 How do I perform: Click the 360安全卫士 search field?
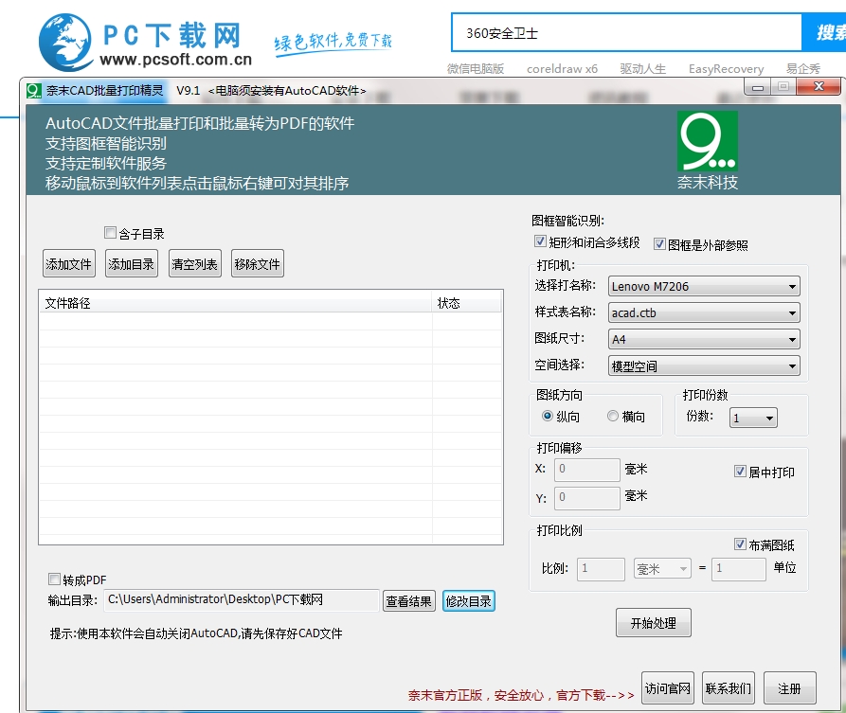(x=625, y=33)
